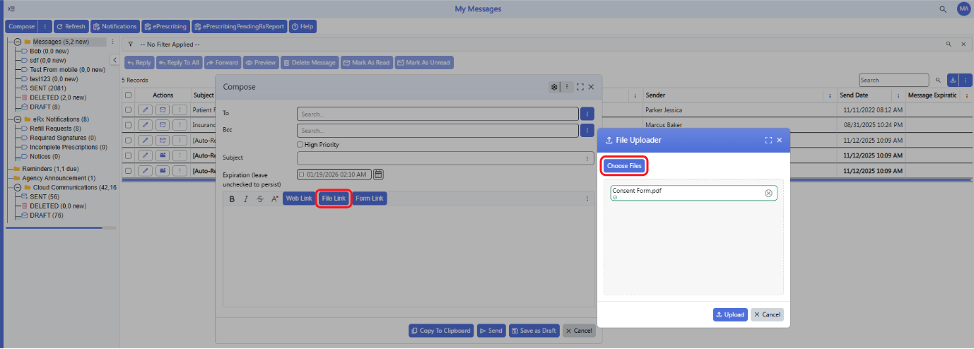The height and width of the screenshot is (349, 974).
Task: Click the Bcc recipient search field
Action: [438, 130]
